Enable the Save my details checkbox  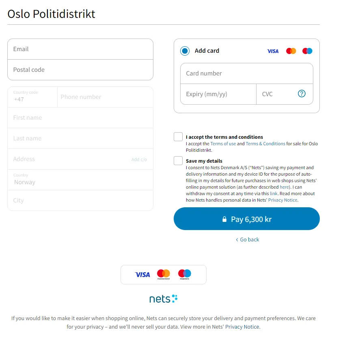tap(178, 161)
